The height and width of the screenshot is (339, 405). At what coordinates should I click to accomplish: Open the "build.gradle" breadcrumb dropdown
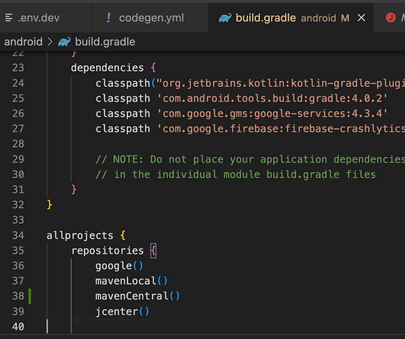pos(104,42)
